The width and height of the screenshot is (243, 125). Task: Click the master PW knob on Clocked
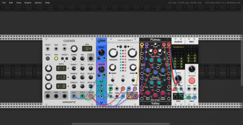[x=82, y=58]
